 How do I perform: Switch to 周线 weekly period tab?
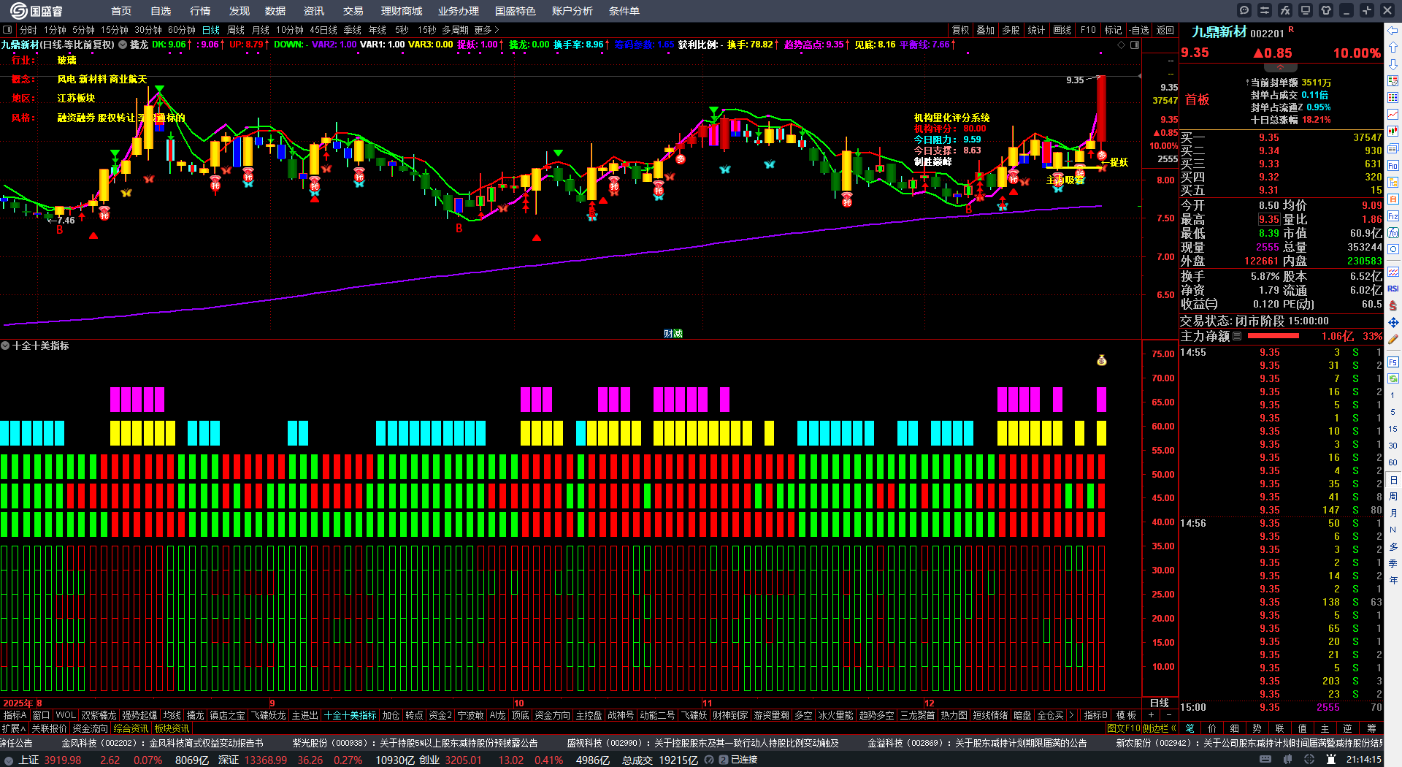[x=236, y=30]
